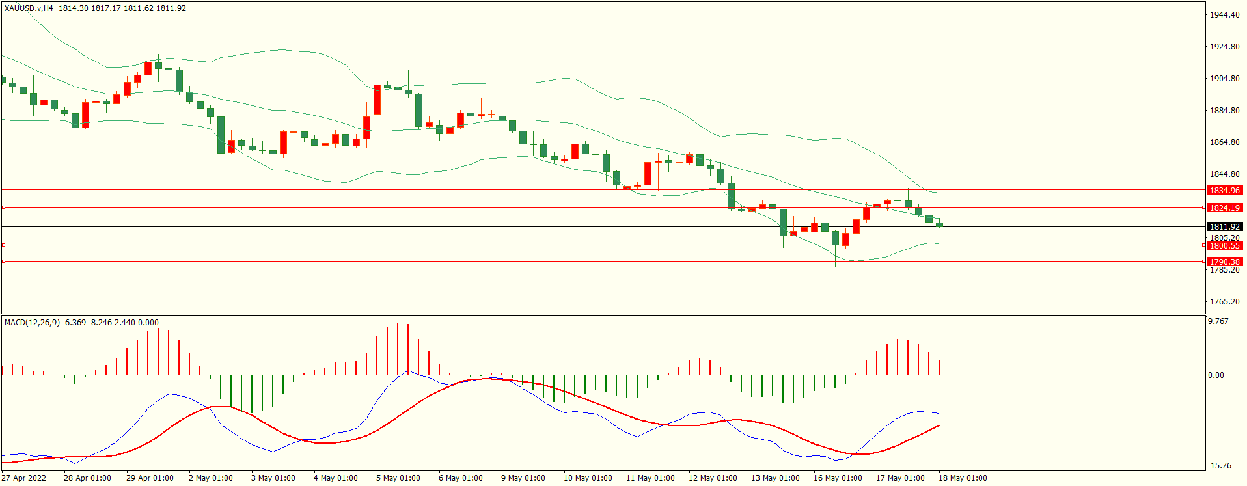The image size is (1247, 486).
Task: Click the 1834.96 price level label
Action: pyautogui.click(x=1224, y=191)
